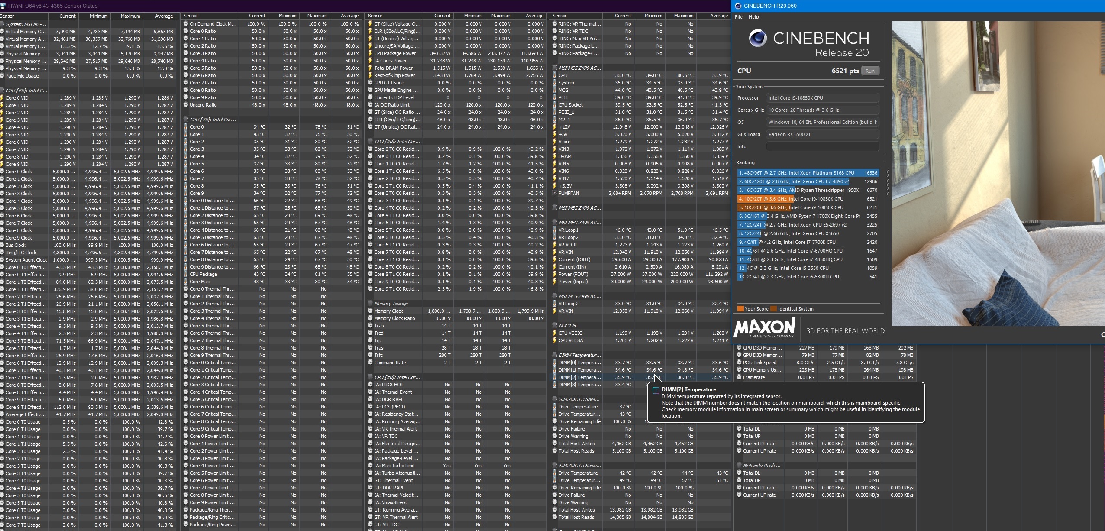The image size is (1105, 531).
Task: Click the GFX Board field showing Radeon RX 5500 XT
Action: [x=822, y=134]
